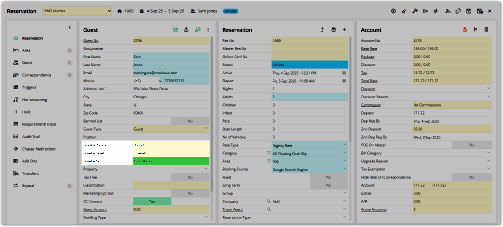The width and height of the screenshot is (503, 227).
Task: Click the hammer tool icon in top toolbar
Action: 415,11
